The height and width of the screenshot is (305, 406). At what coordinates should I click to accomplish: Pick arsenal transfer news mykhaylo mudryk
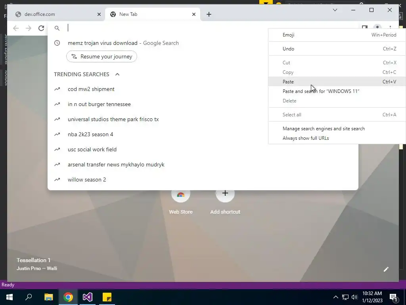click(203, 164)
